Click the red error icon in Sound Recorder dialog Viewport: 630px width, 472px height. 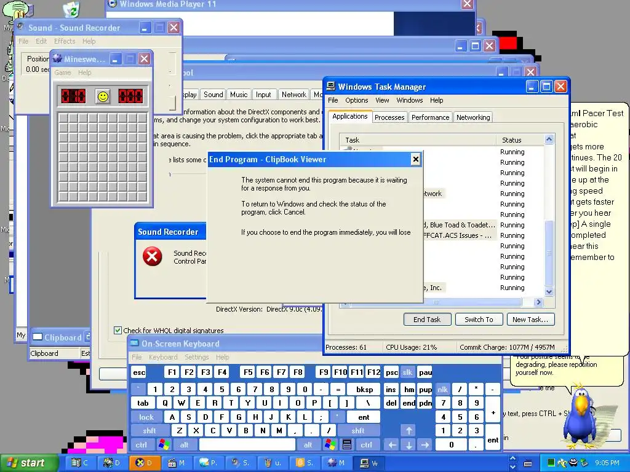(153, 256)
